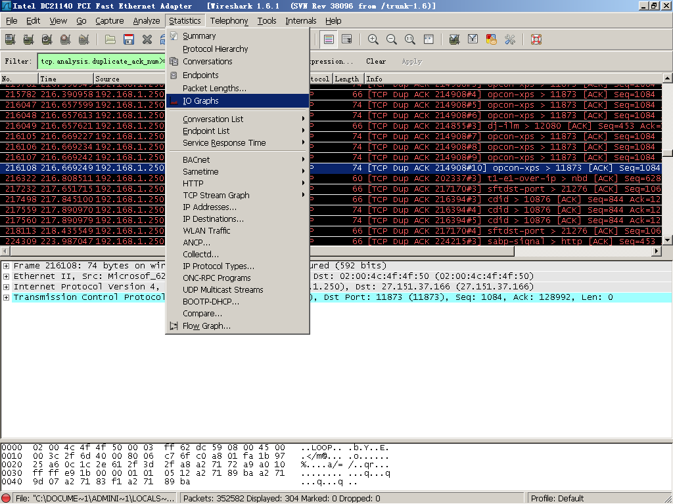The height and width of the screenshot is (504, 673).
Task: Click the packet list horizontal scrollbar thumb
Action: pos(262,251)
